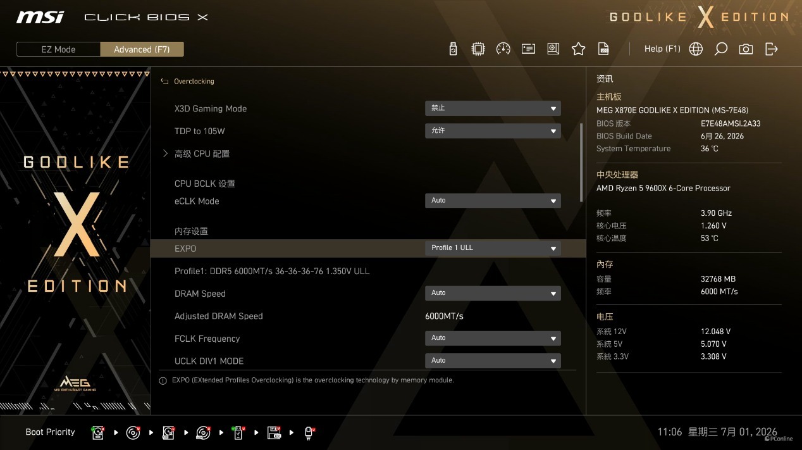
Task: Open UCLK DIV1 MODE dropdown
Action: (493, 361)
